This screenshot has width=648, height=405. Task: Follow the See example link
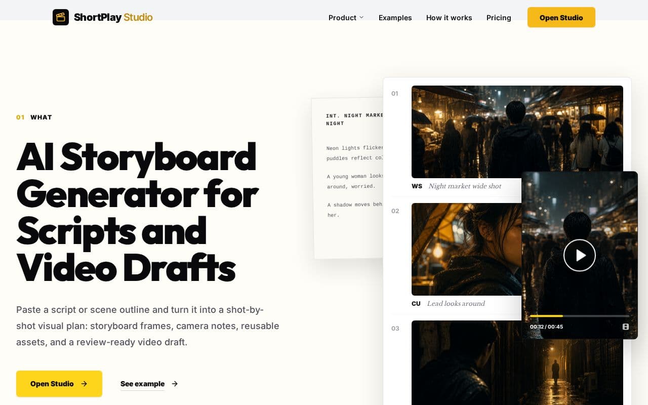pyautogui.click(x=142, y=384)
